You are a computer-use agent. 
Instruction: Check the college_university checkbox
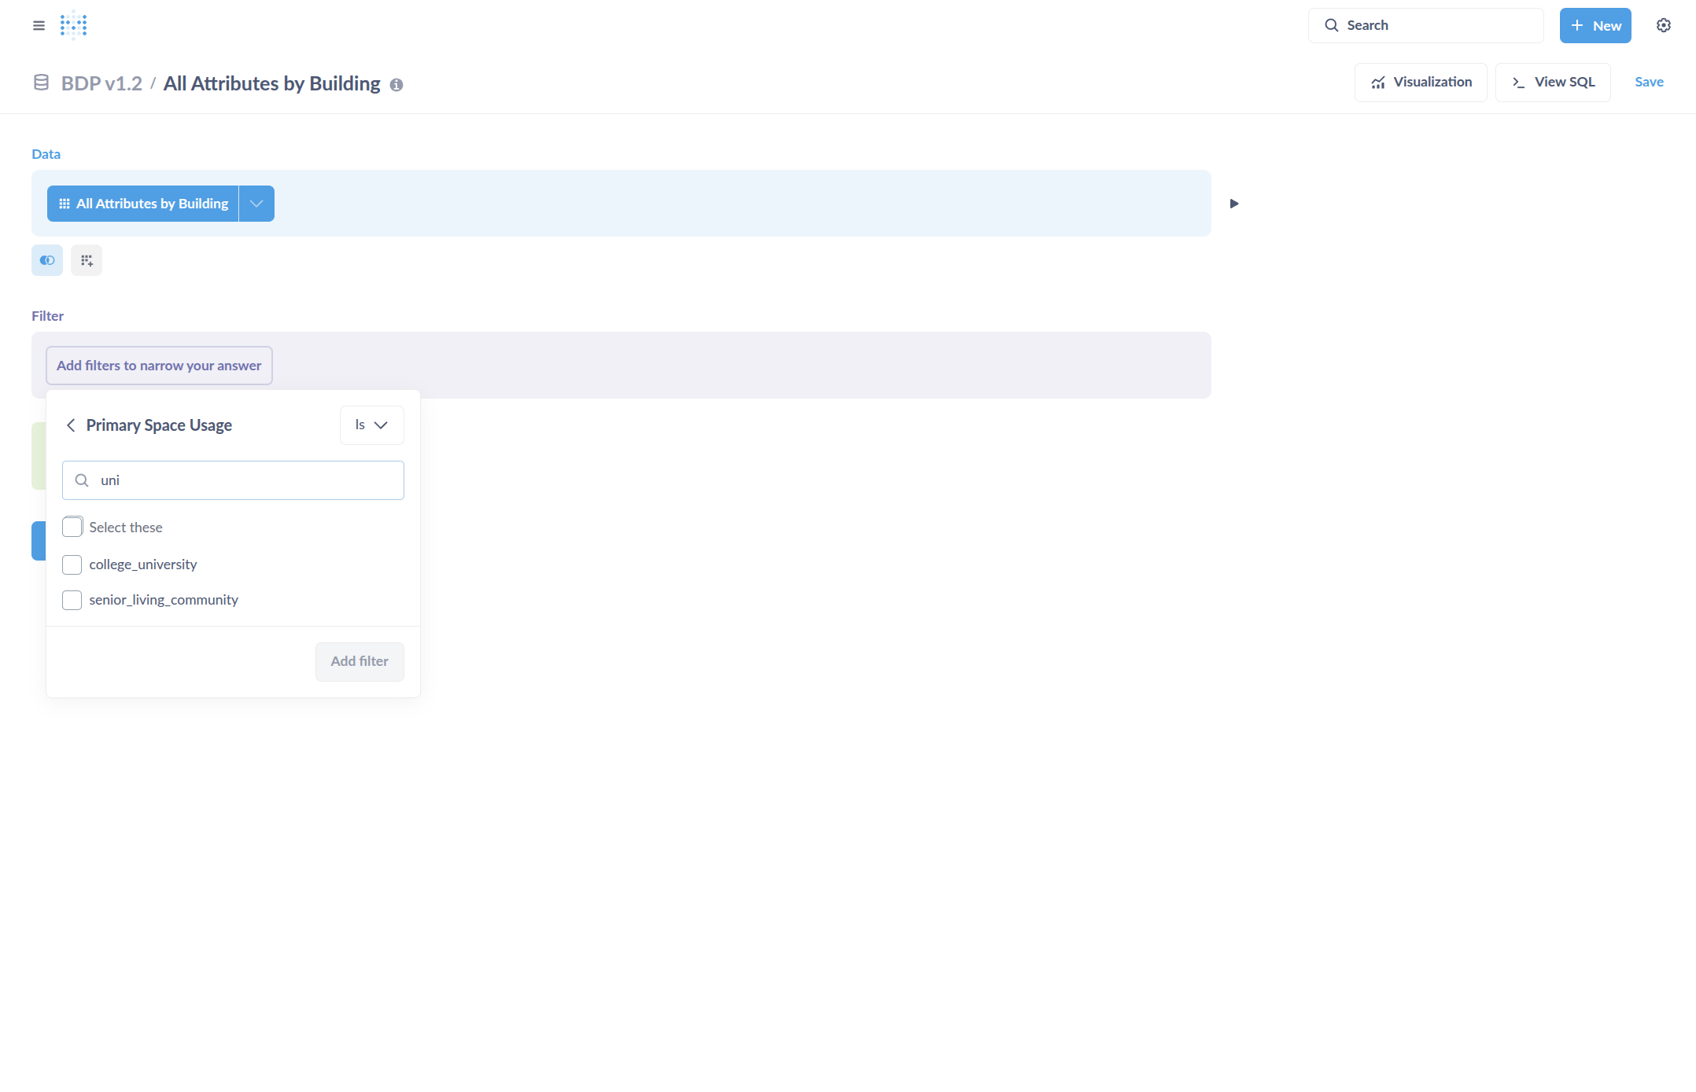72,564
